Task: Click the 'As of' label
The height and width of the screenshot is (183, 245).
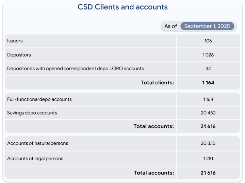Action: coord(170,26)
